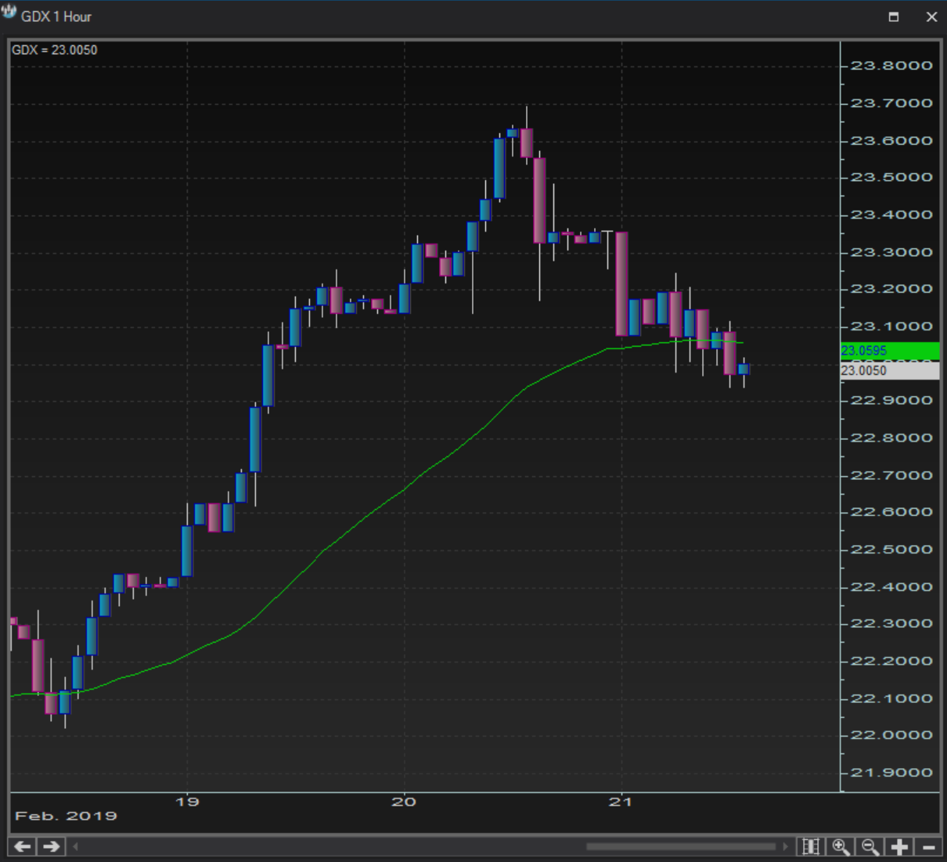The image size is (947, 862).
Task: Click the date label 20 on time axis
Action: pyautogui.click(x=404, y=802)
